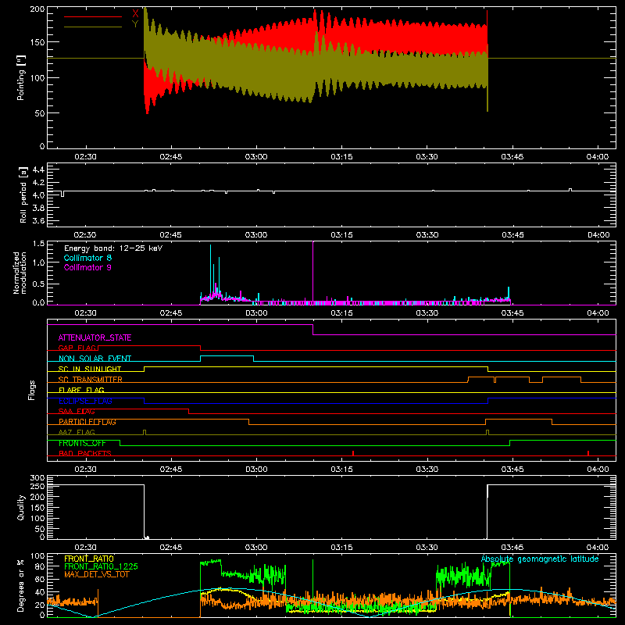The height and width of the screenshot is (625, 625).
Task: Click the 04:00 tick label under Quality plot
Action: [598, 548]
